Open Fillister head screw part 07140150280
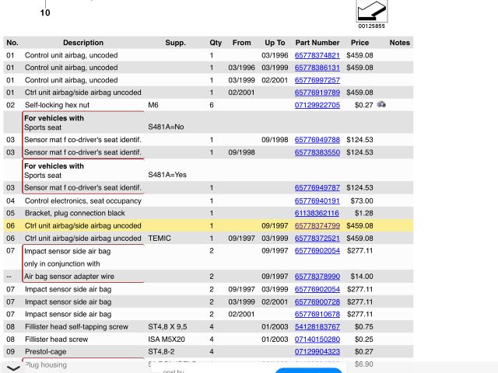 tap(317, 340)
